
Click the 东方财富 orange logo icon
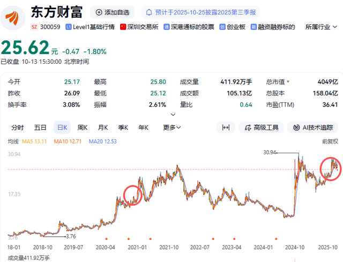[13, 17]
